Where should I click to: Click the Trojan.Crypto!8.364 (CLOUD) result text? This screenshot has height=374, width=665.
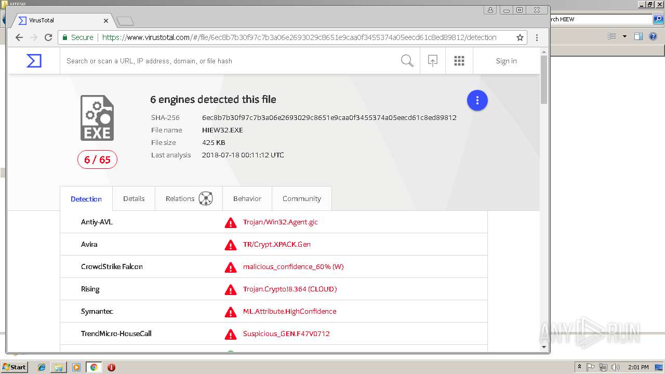coord(290,289)
